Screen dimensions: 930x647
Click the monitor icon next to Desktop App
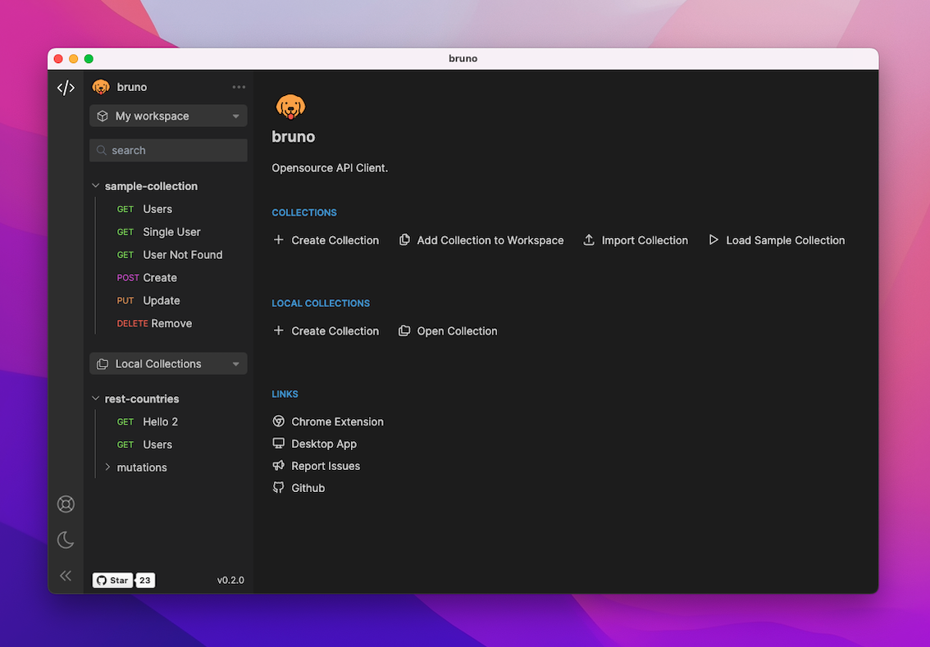pos(278,444)
